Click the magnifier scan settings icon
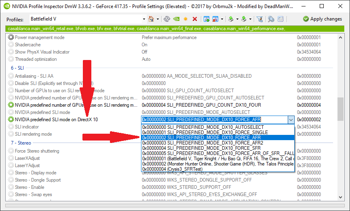Image resolution: width=350 pixels, height=211 pixels. tap(271, 19)
